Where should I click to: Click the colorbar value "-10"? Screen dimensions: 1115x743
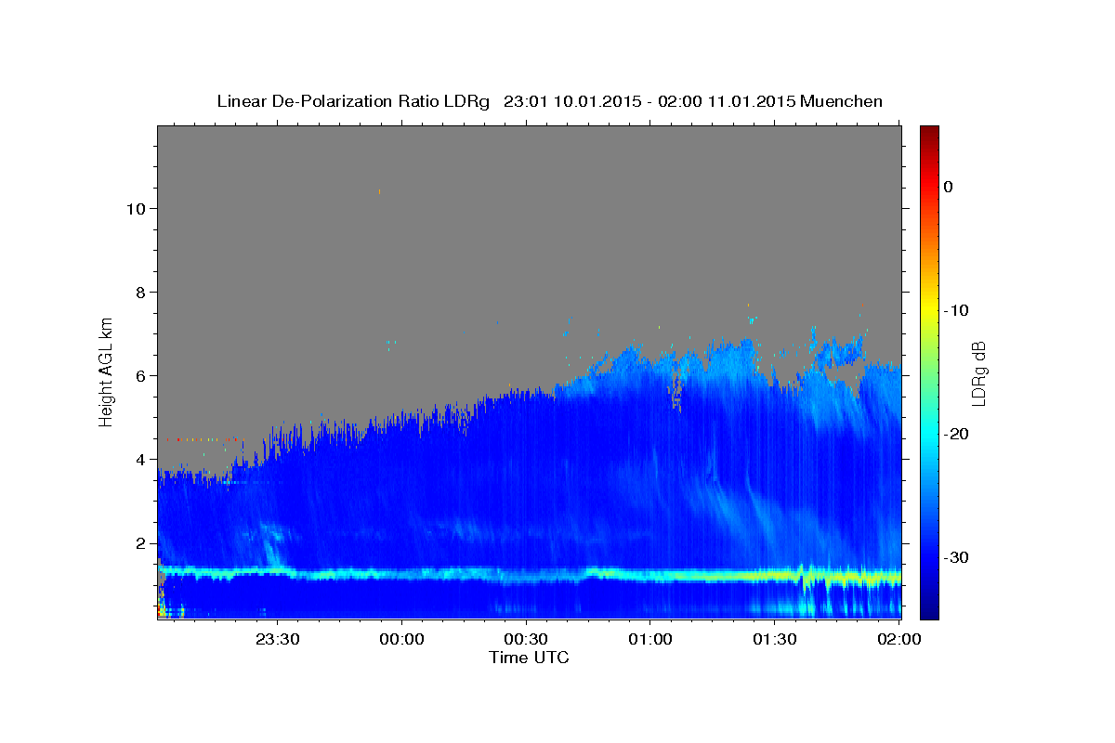tap(957, 310)
